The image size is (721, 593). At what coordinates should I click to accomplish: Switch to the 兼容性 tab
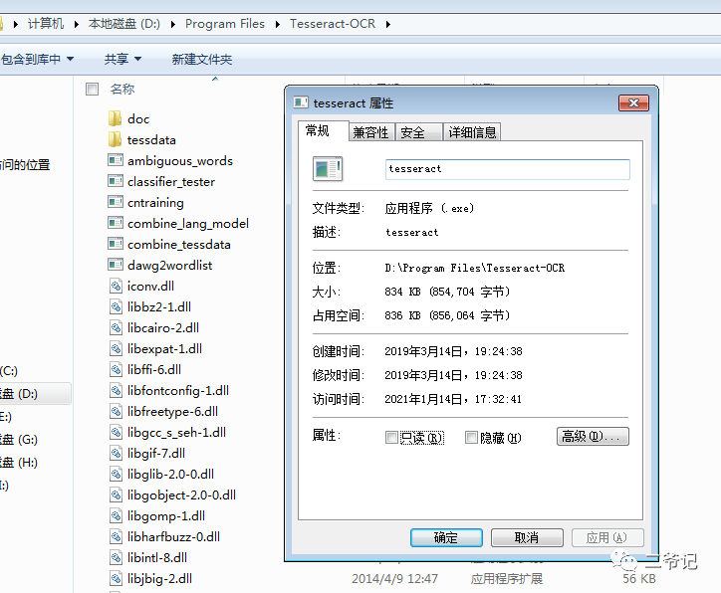(x=370, y=132)
